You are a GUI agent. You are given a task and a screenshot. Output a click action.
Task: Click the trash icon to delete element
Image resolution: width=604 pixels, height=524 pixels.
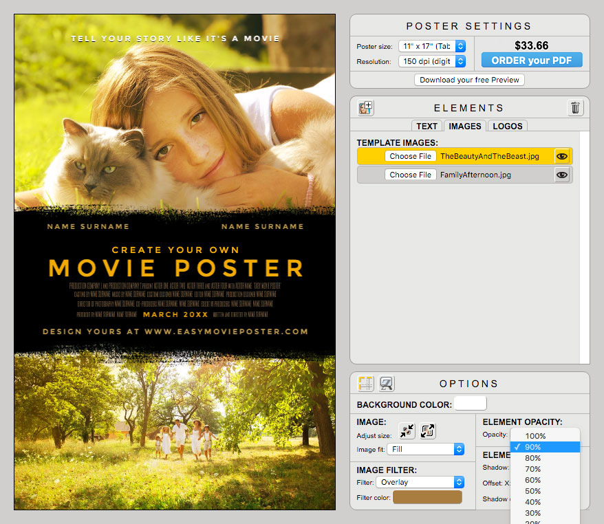pos(575,108)
